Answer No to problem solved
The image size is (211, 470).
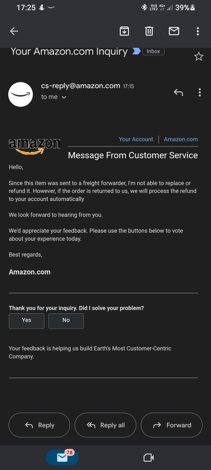(x=66, y=321)
